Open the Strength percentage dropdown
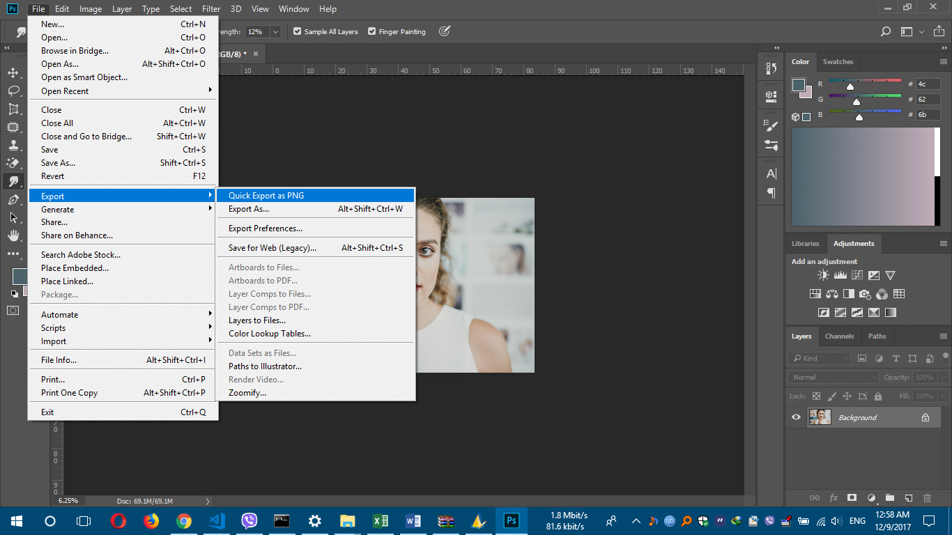Viewport: 952px width, 535px height. tap(275, 31)
